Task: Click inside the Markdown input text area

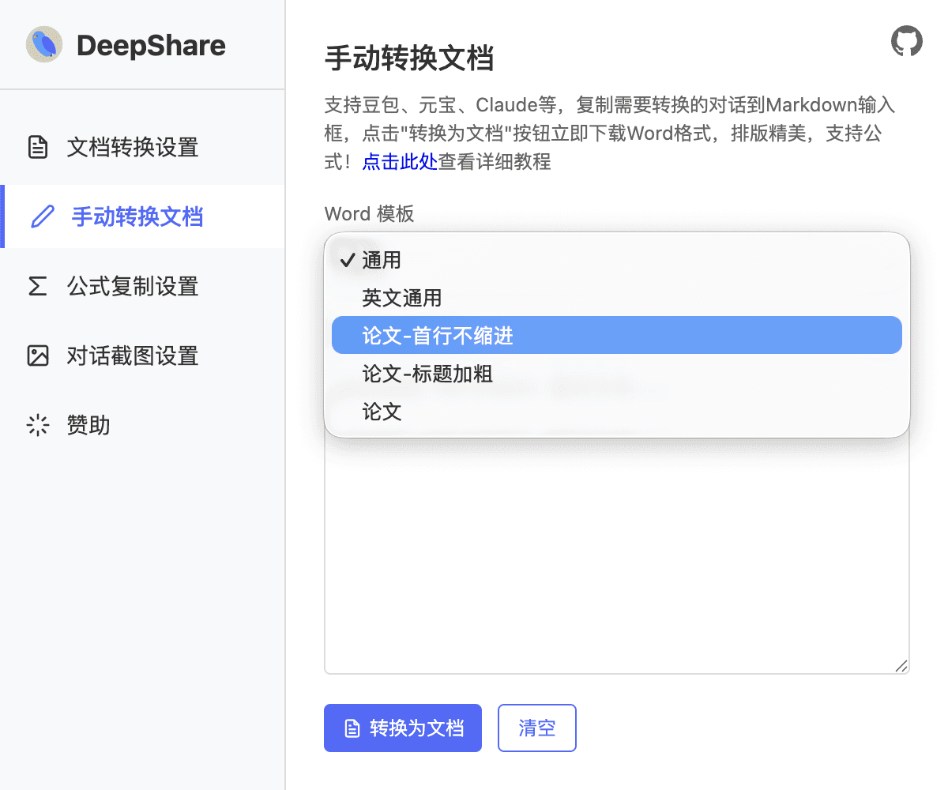Action: [x=616, y=553]
